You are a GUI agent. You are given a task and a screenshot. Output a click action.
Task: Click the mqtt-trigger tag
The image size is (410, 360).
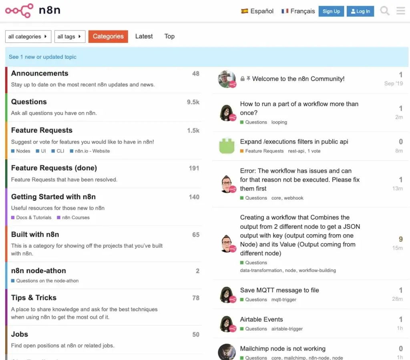[x=284, y=300]
